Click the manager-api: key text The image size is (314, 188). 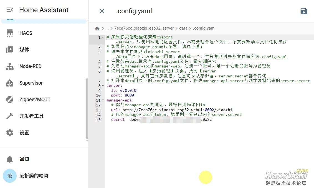(120, 100)
